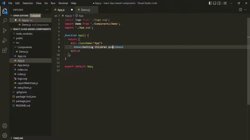Screen dimensions: 250x140
Task: Open .gitignore file
Action: [21, 92]
